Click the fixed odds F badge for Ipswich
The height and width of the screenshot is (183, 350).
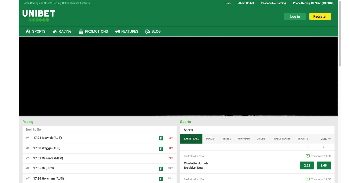tap(161, 138)
